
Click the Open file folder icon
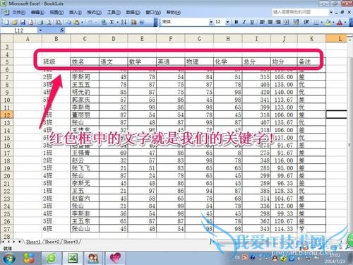pyautogui.click(x=15, y=23)
